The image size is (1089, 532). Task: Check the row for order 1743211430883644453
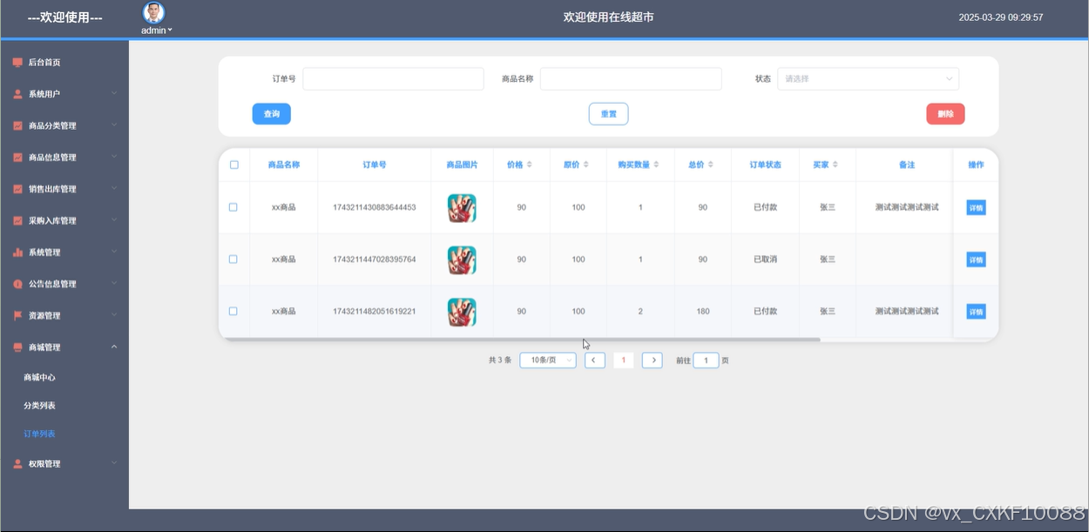tap(233, 207)
